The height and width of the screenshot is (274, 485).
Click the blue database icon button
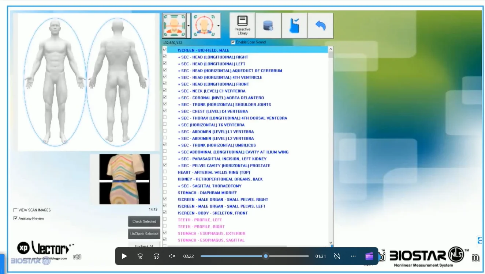click(268, 26)
